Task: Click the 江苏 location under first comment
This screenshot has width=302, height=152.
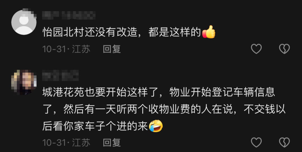Action: click(x=81, y=49)
